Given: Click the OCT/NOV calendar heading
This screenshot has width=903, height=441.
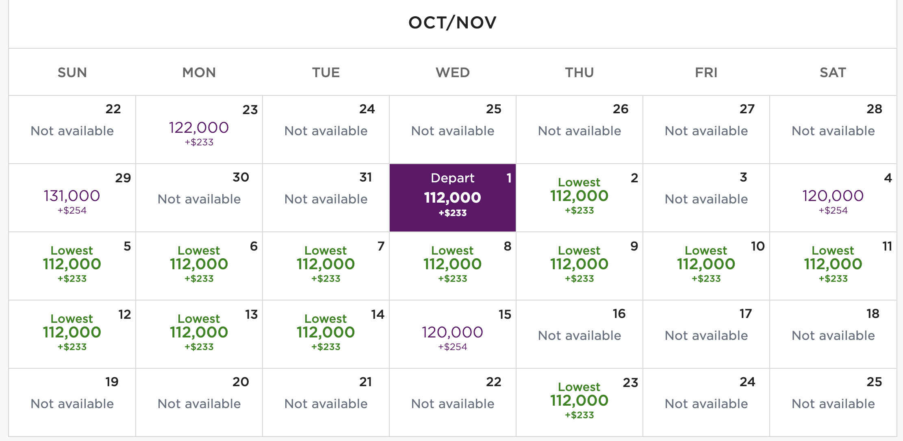Looking at the screenshot, I should (453, 23).
